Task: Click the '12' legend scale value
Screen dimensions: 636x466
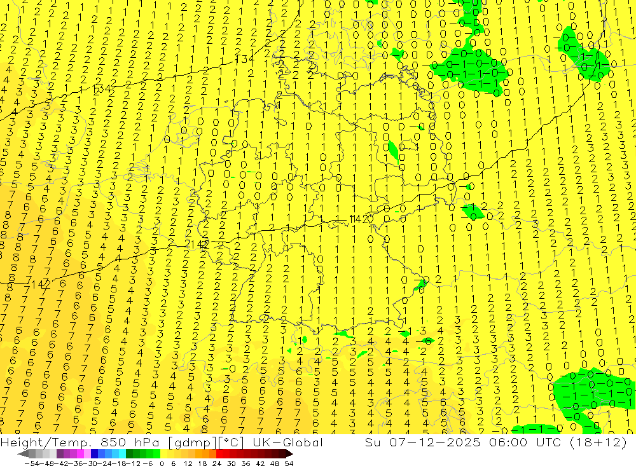Action: [x=188, y=463]
